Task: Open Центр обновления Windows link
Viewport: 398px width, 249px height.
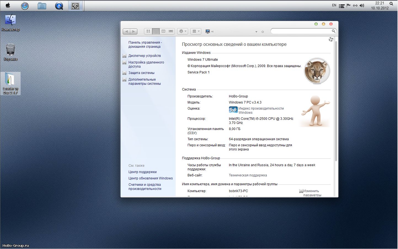Action: pyautogui.click(x=151, y=178)
